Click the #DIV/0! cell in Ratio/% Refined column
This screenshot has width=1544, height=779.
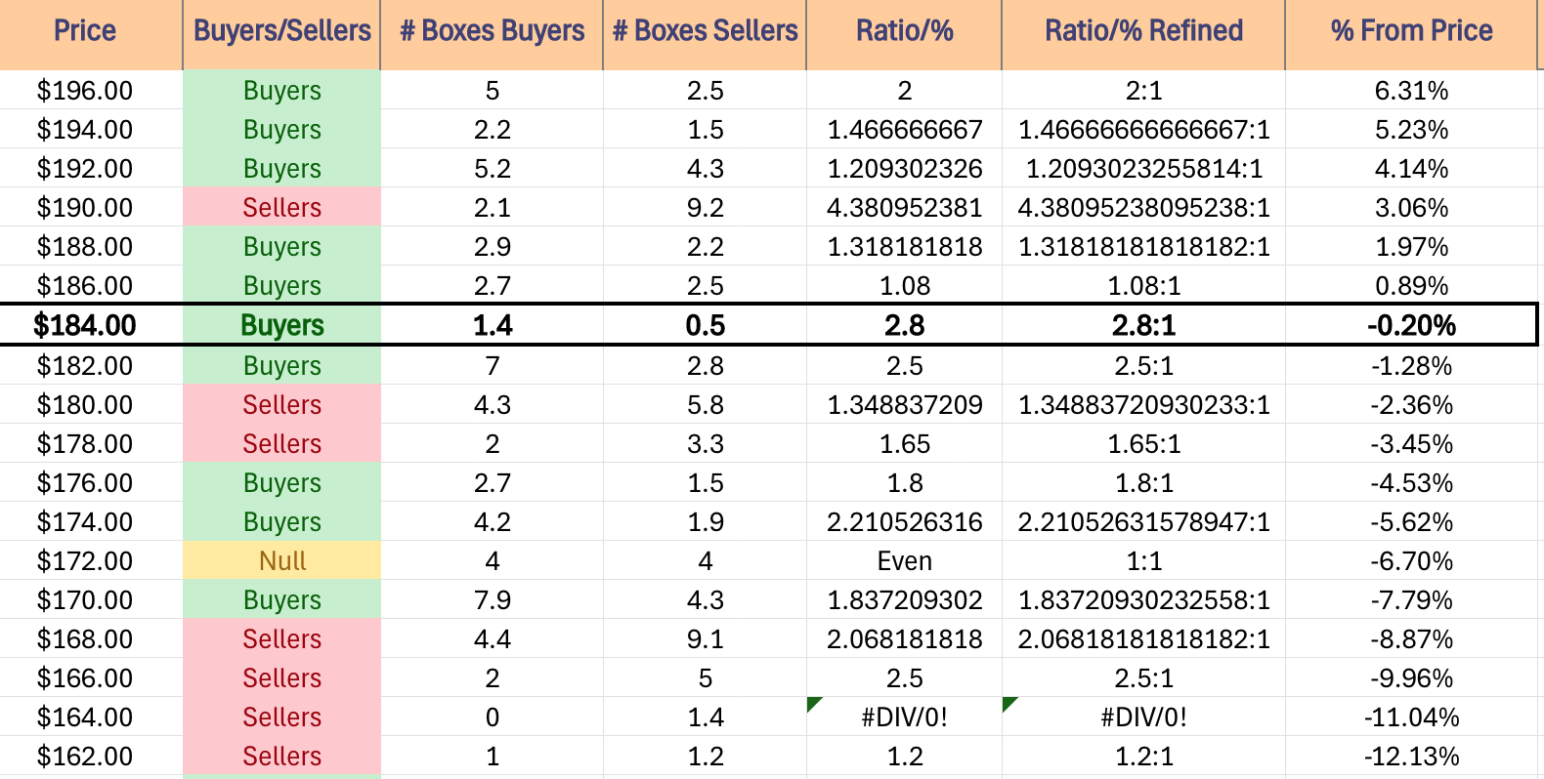tap(1143, 717)
